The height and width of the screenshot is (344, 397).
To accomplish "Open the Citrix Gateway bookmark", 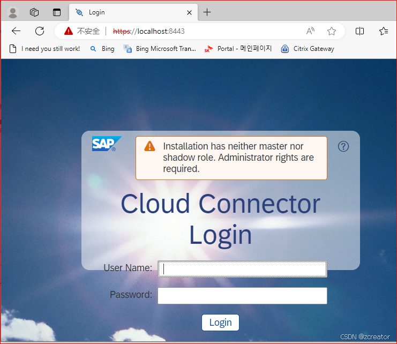I will pyautogui.click(x=308, y=49).
